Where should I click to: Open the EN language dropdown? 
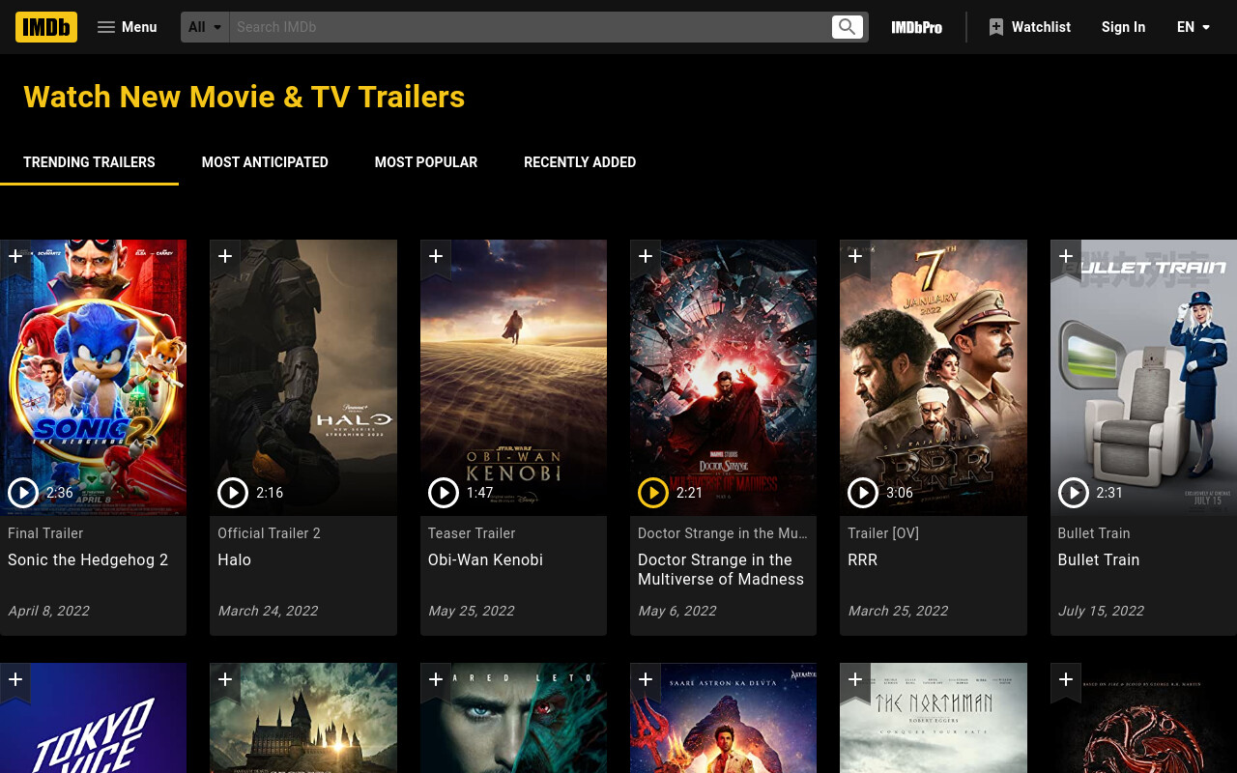click(x=1194, y=27)
